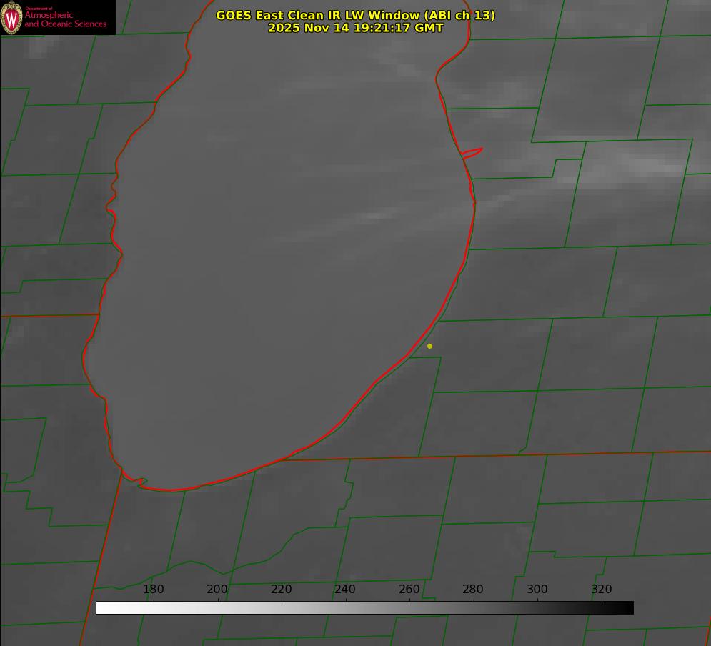Click the small red-outlined spit on east shore
This screenshot has width=711, height=646.
pos(472,152)
